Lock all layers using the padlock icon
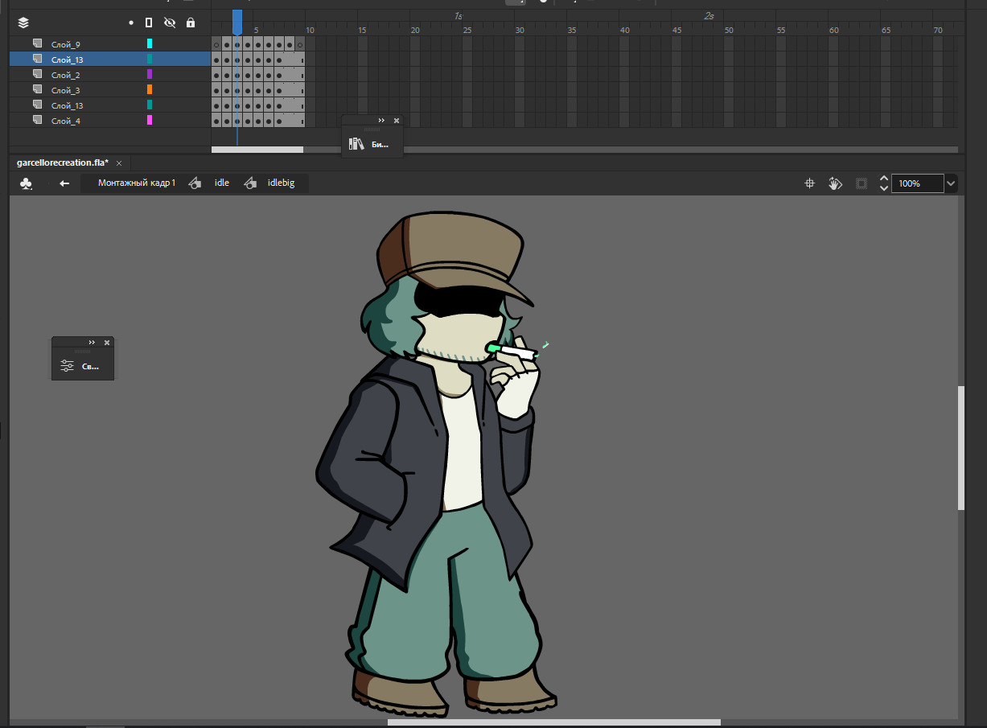The height and width of the screenshot is (728, 987). [x=191, y=23]
